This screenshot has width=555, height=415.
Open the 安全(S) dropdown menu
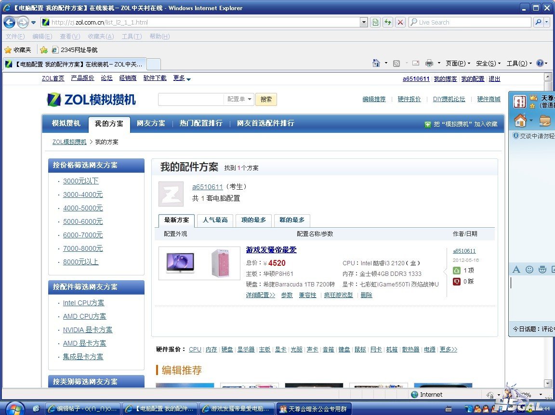[488, 64]
